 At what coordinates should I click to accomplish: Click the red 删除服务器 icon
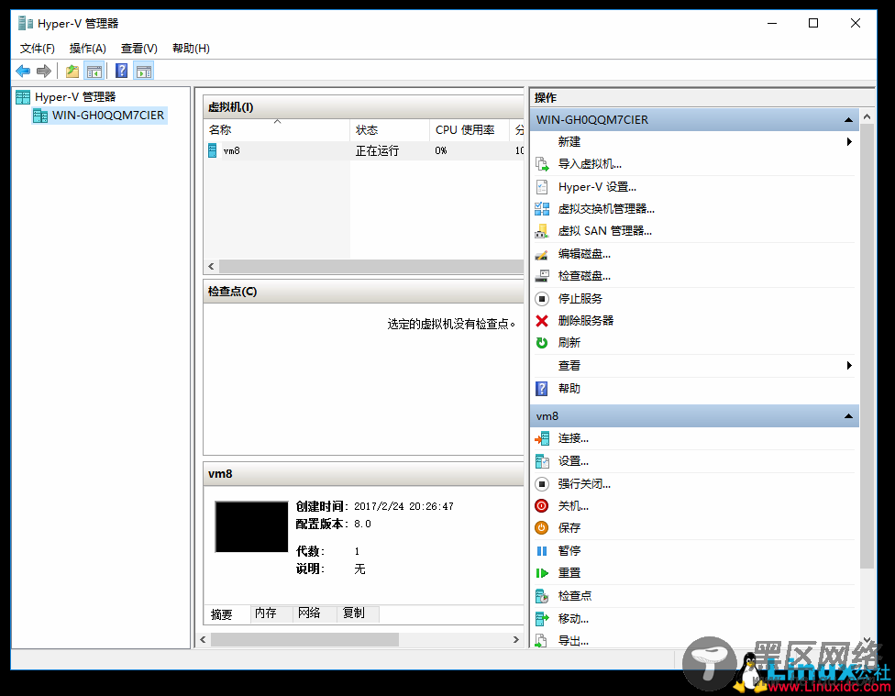click(x=542, y=321)
